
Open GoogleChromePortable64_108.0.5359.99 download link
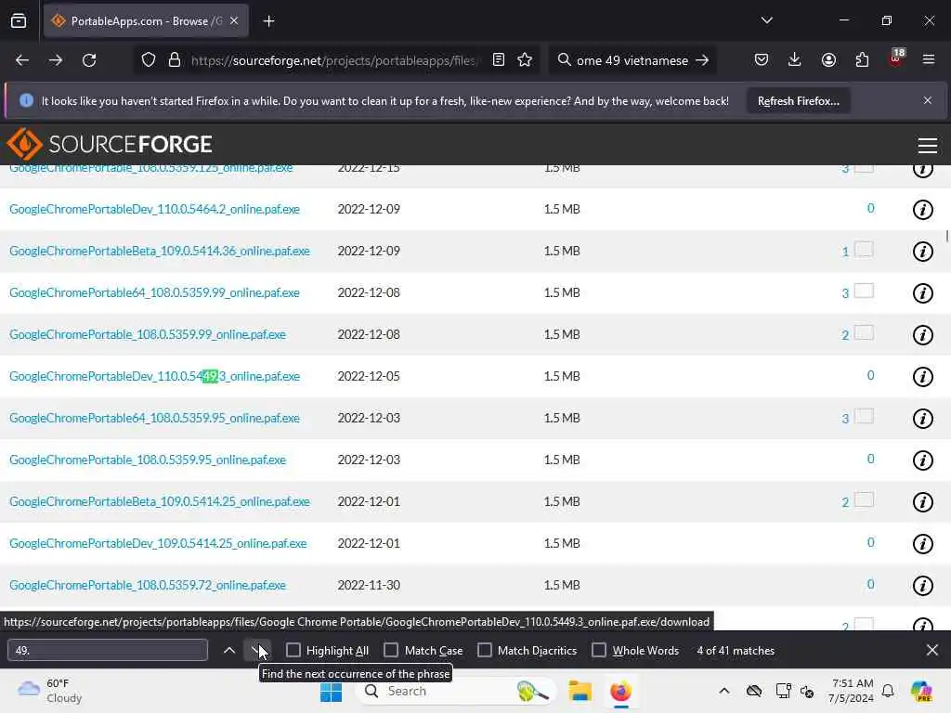pos(155,292)
